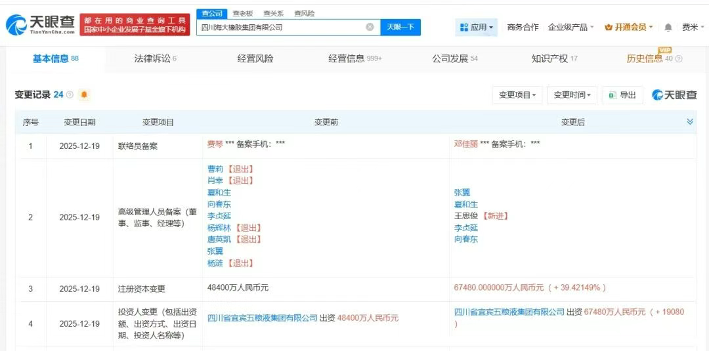Click the help icon next to 变更记录 24
The height and width of the screenshot is (351, 709).
click(70, 95)
